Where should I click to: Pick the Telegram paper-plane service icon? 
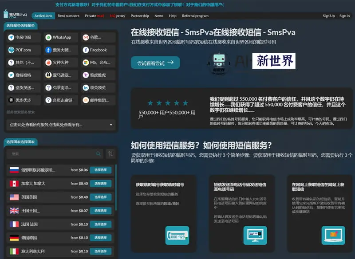pos(12,37)
